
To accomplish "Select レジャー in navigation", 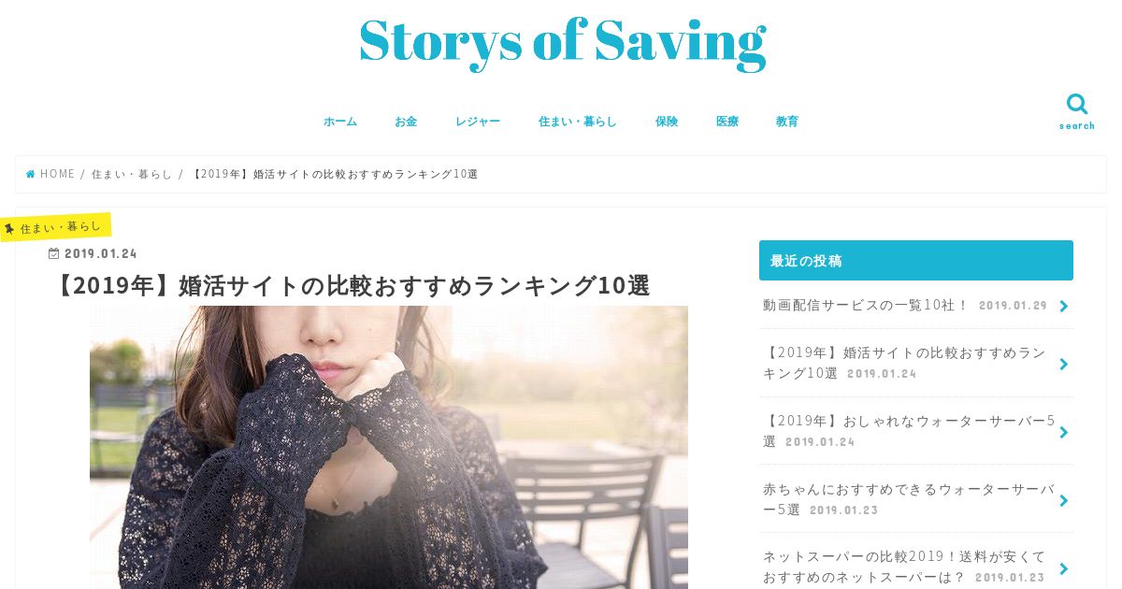I will (x=478, y=122).
